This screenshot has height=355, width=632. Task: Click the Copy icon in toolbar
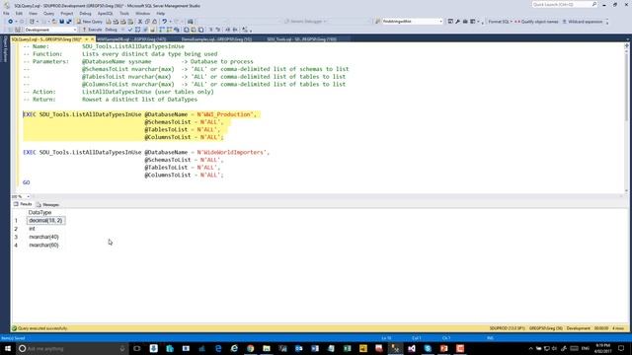click(147, 22)
